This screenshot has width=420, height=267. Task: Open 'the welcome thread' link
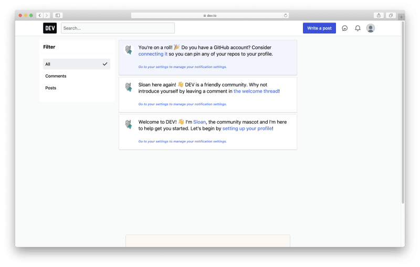pyautogui.click(x=256, y=91)
